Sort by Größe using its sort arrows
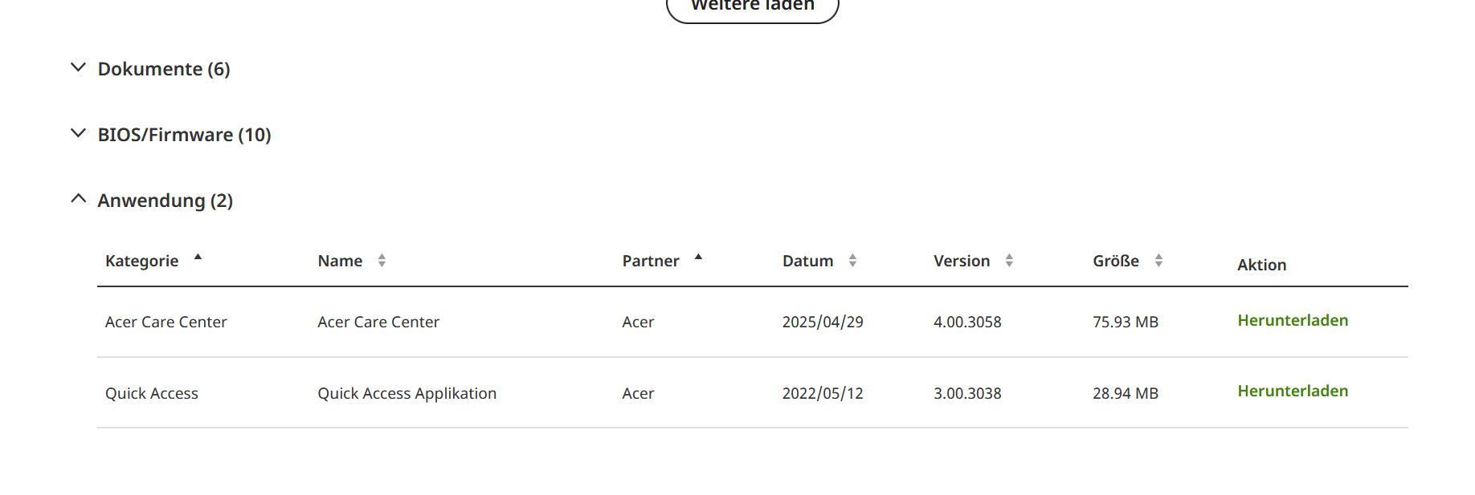Image resolution: width=1475 pixels, height=495 pixels. [x=1158, y=261]
